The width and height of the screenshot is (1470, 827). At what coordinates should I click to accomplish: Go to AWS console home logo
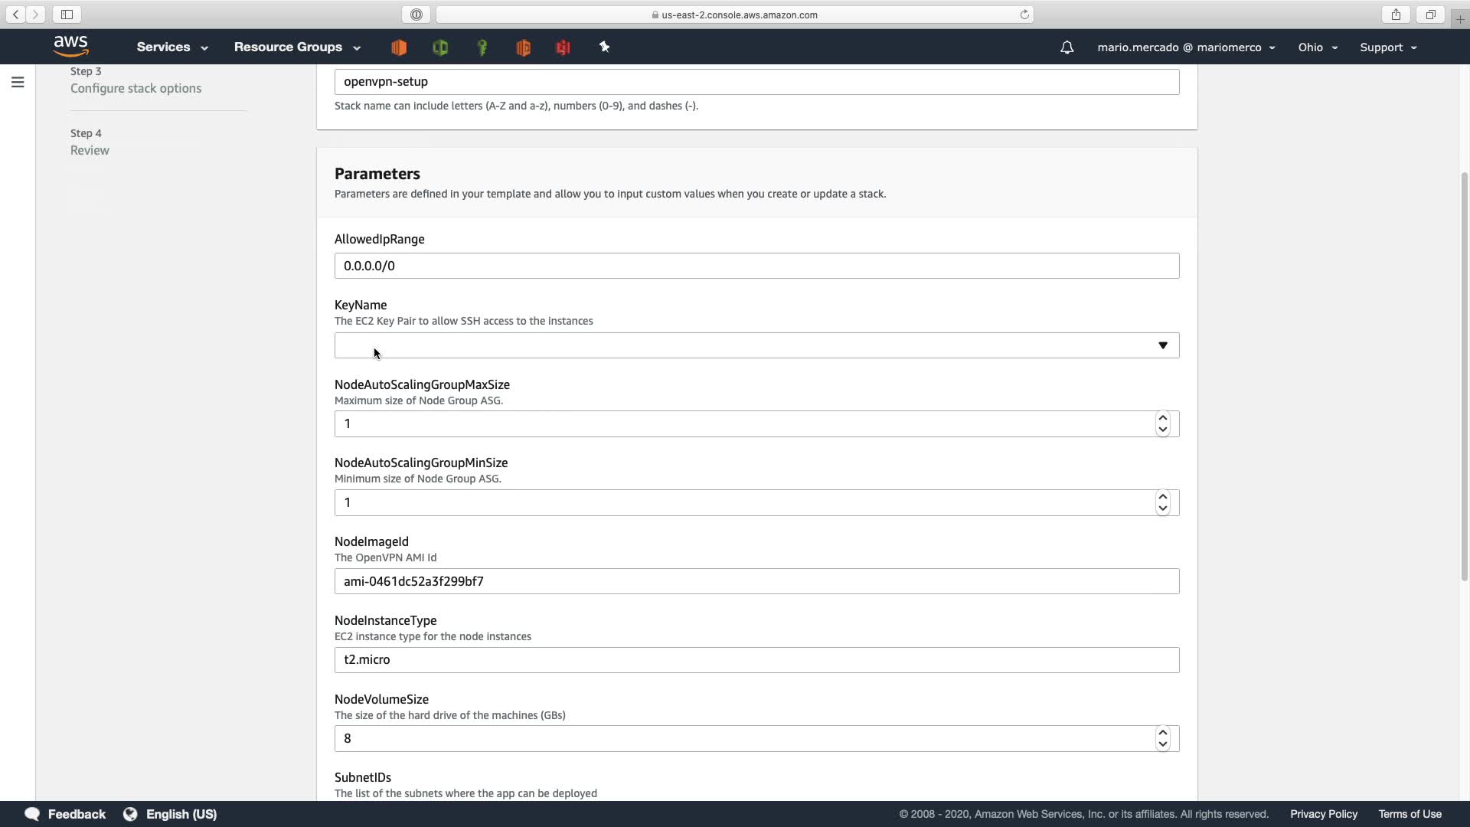click(x=71, y=47)
